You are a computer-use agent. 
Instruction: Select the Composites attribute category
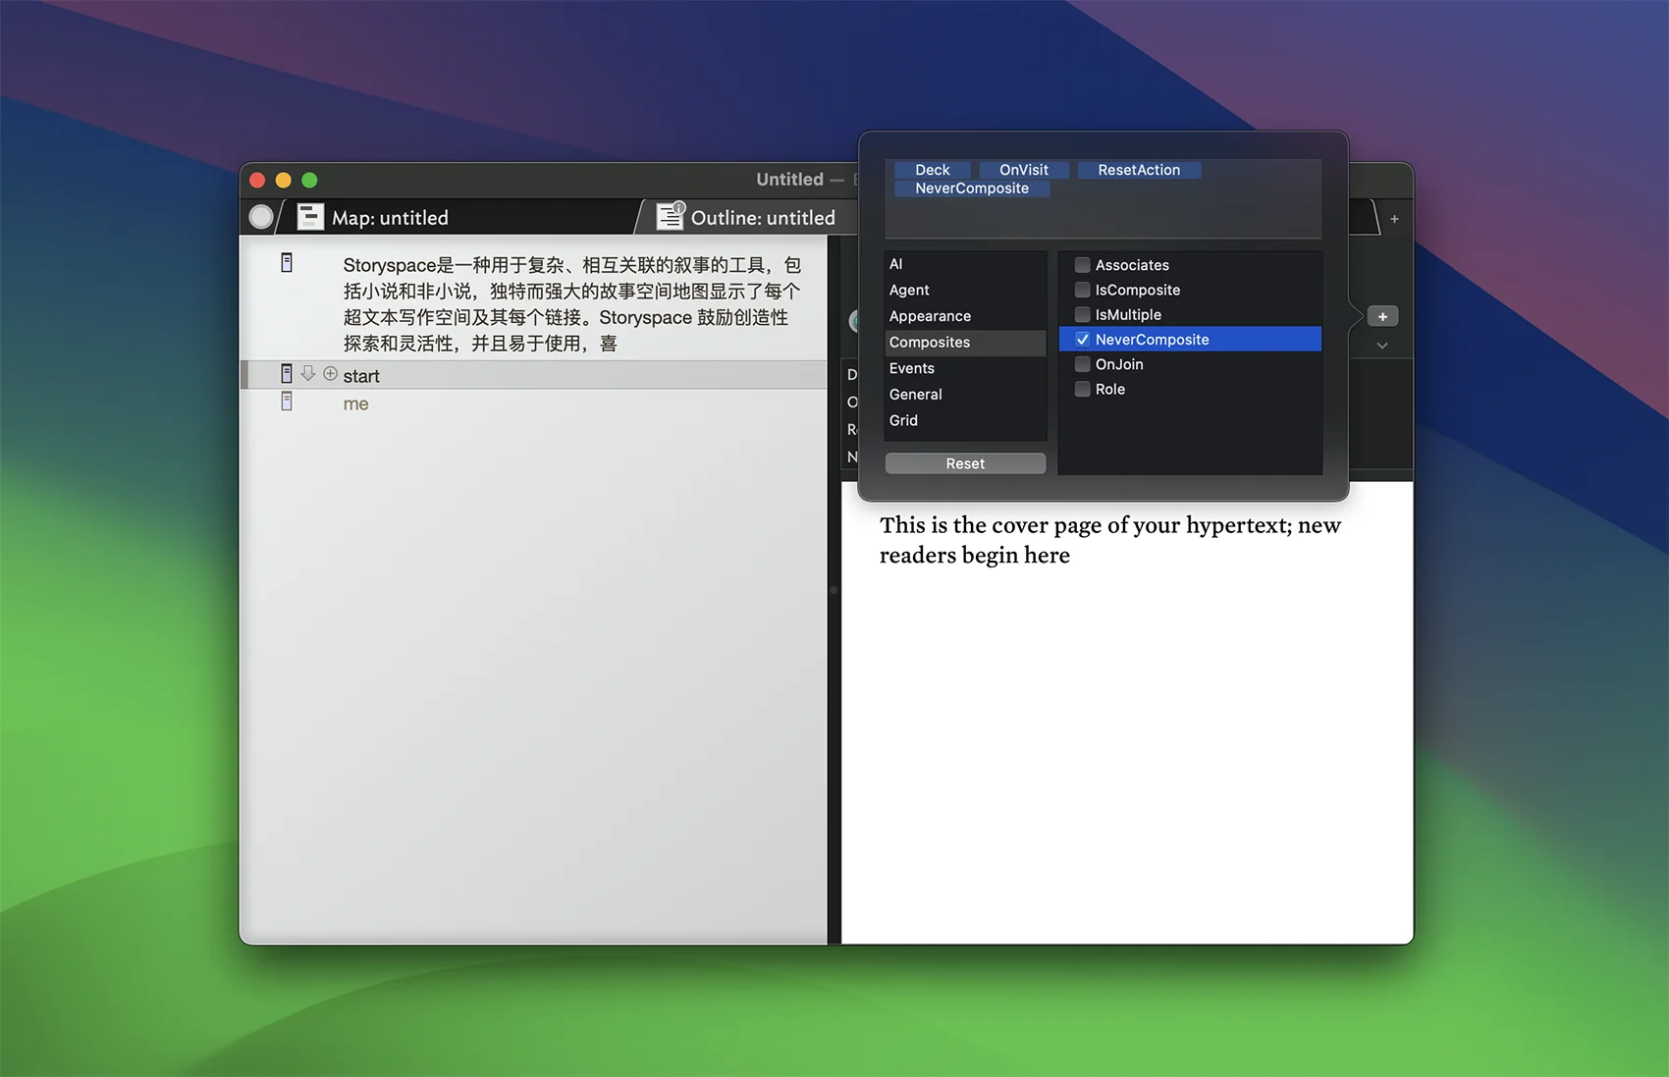(965, 342)
